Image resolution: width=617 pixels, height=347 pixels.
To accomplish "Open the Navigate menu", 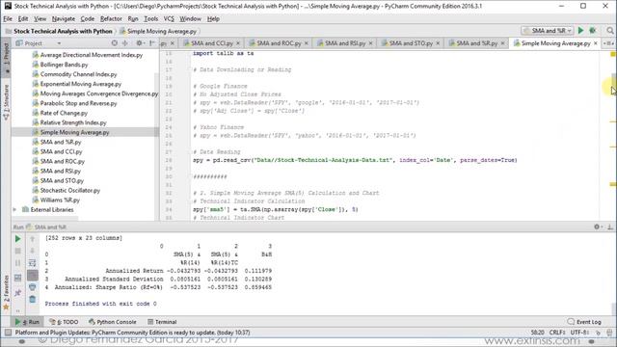I will click(64, 19).
